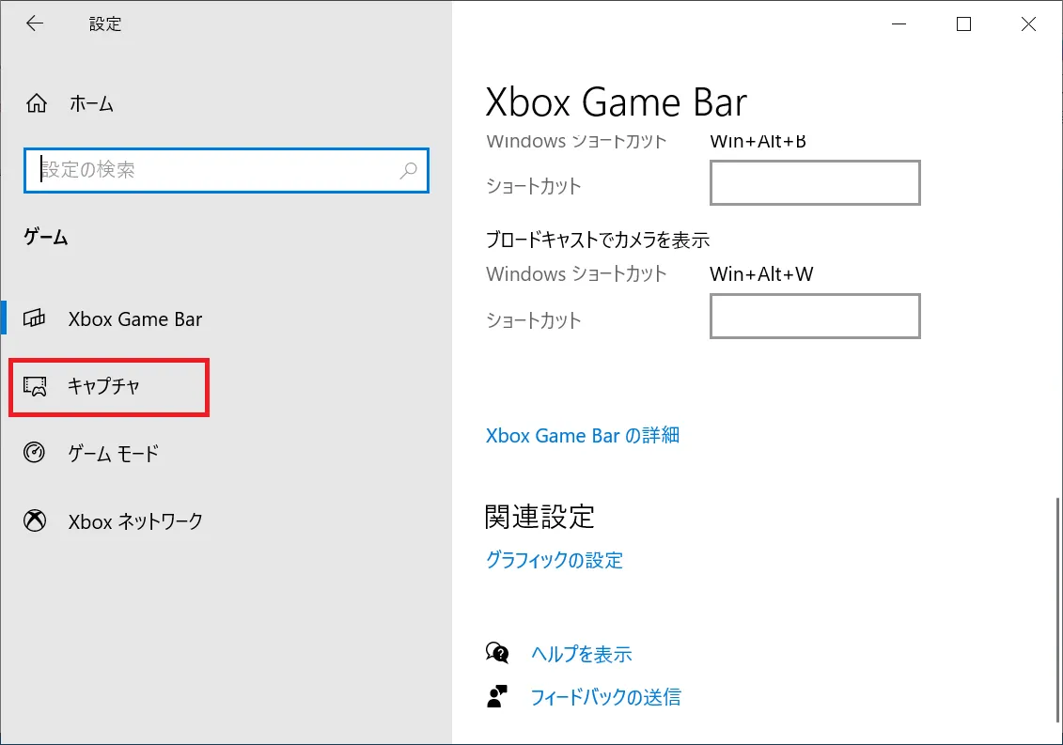Close the Settings window
The image size is (1063, 745).
click(x=1028, y=23)
